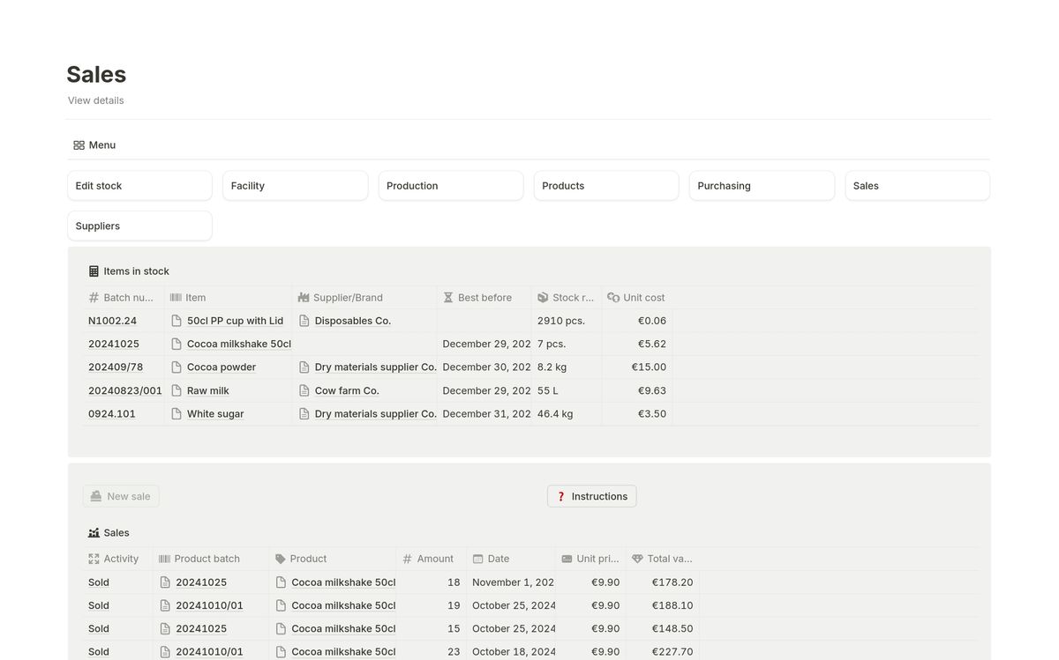Click the Sales view chart icon
1059x660 pixels.
[x=94, y=533]
